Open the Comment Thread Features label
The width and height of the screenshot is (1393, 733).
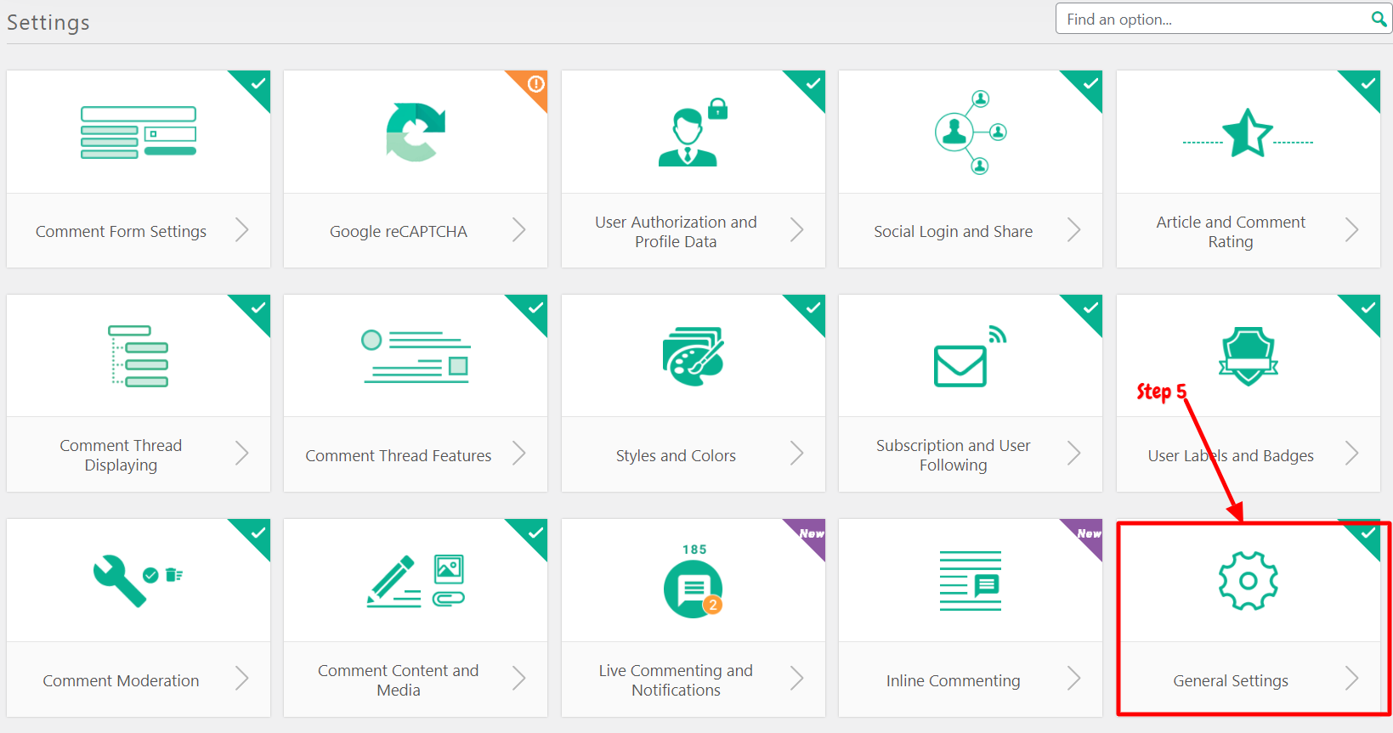coord(399,456)
